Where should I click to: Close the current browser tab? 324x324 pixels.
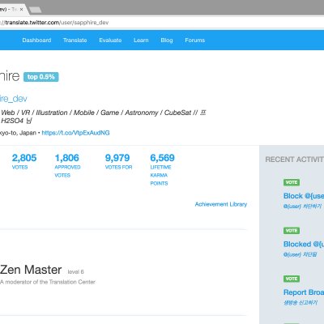click(21, 10)
